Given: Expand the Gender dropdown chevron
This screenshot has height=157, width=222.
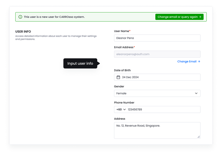Looking at the screenshot, I should coord(196,93).
